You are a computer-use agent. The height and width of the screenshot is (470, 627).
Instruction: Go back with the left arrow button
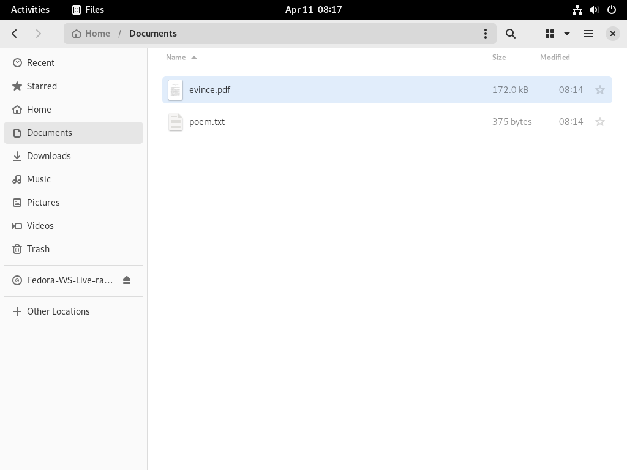pyautogui.click(x=15, y=34)
